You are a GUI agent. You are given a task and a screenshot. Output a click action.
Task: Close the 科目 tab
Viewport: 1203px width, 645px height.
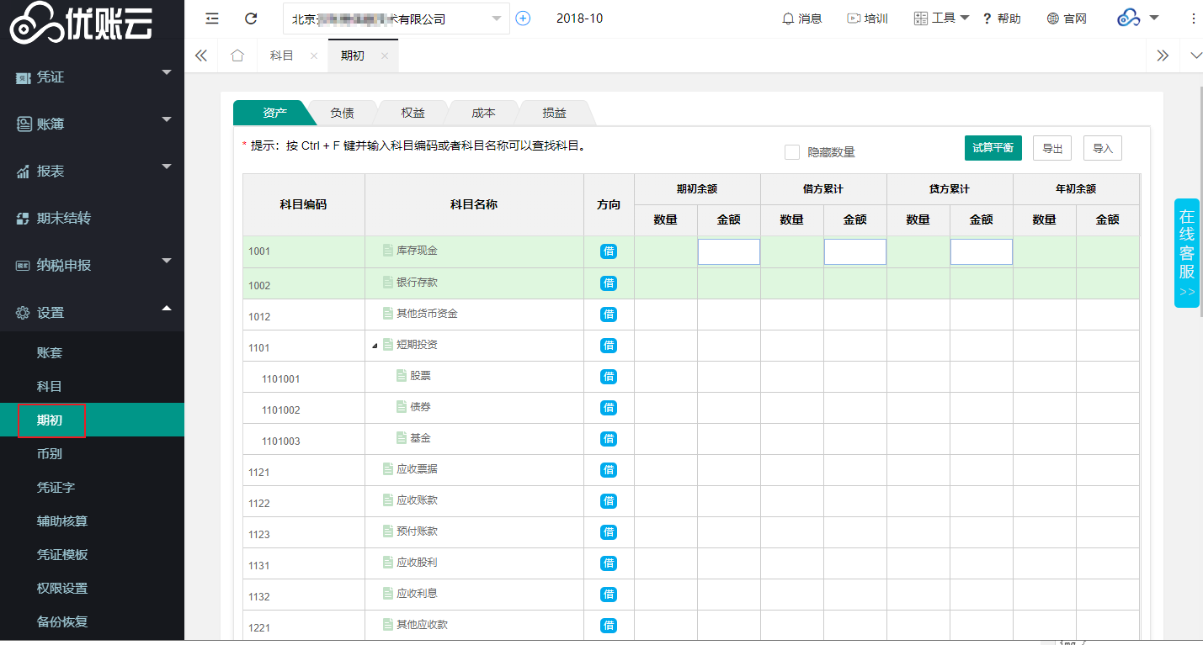point(314,56)
